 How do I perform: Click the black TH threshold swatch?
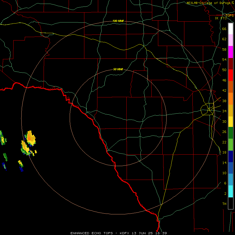[231, 203]
